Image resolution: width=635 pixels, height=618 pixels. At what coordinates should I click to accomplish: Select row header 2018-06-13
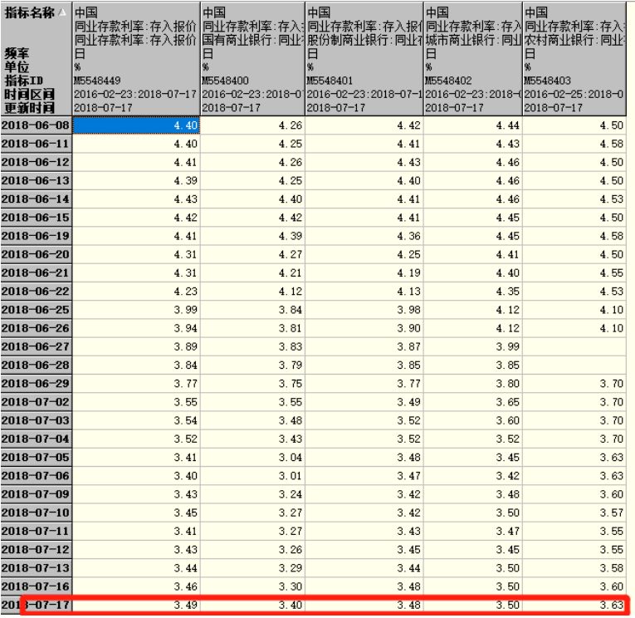(x=36, y=181)
